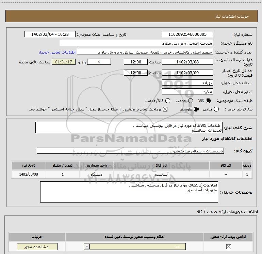The image size is (262, 254).
Task: Click the quantity cell under تعداد / مقدار
Action: tap(63, 174)
